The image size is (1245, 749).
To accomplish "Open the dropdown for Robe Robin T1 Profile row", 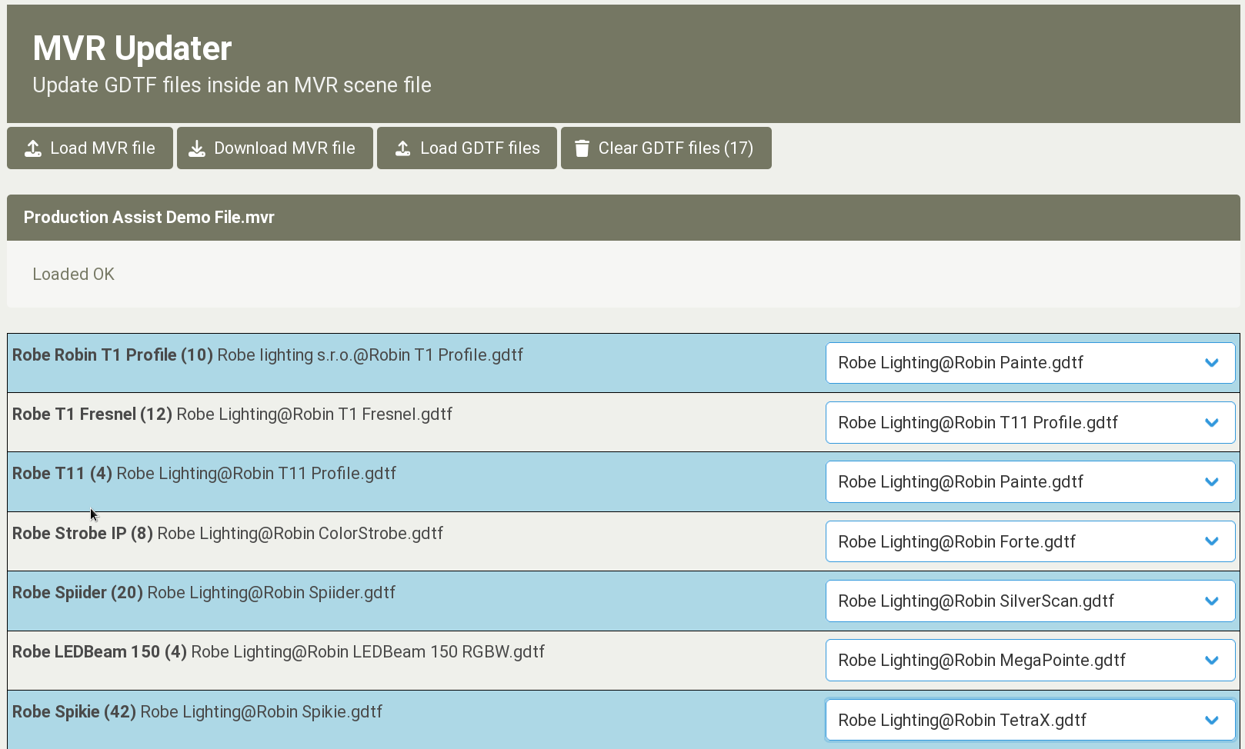I will coord(1030,363).
